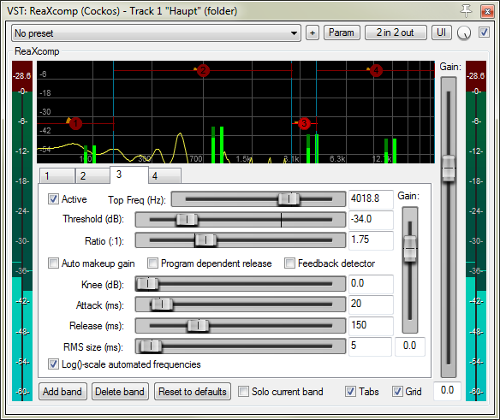Click Delete band
The width and height of the screenshot is (500, 420).
coord(120,391)
